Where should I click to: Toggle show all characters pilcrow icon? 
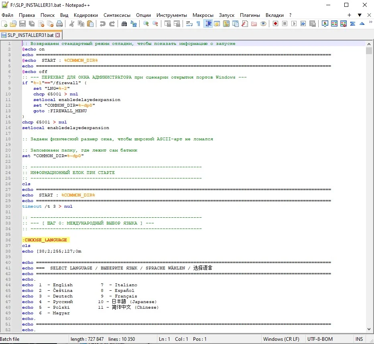(x=198, y=24)
